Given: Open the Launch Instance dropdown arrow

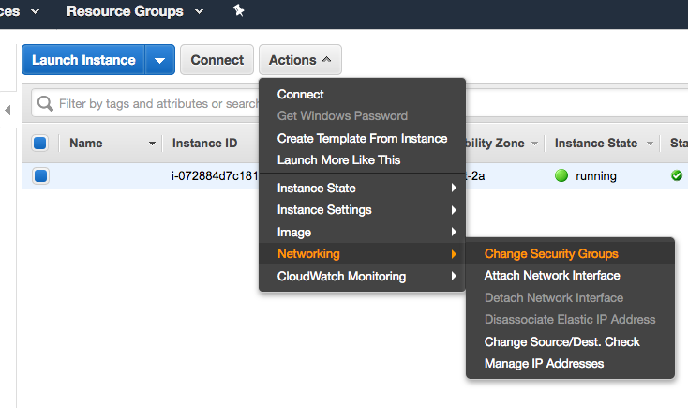Looking at the screenshot, I should pos(159,60).
